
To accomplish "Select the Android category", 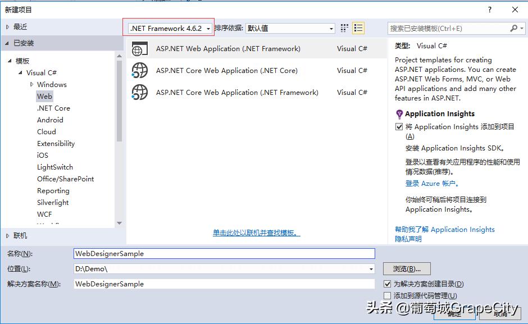I will [x=50, y=120].
